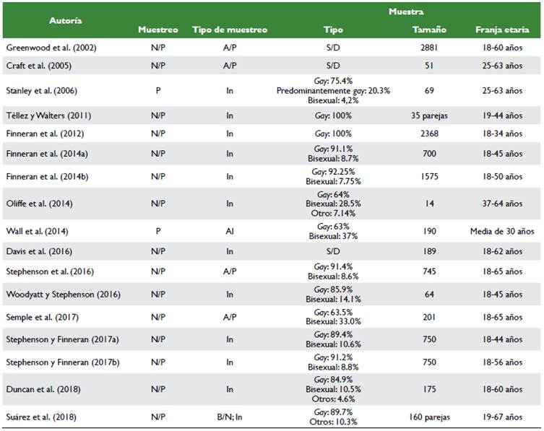Click the 'Media de 30 años' cell
Viewport: 544px width, 431px height.
tap(504, 231)
